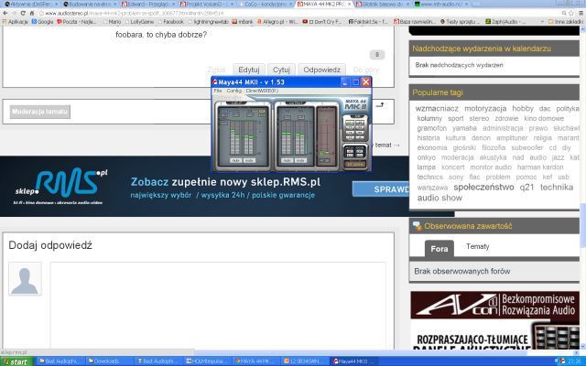Image resolution: width=586 pixels, height=366 pixels.
Task: Open DirectWIRE(R) menu in Maya44 window
Action: pos(262,91)
